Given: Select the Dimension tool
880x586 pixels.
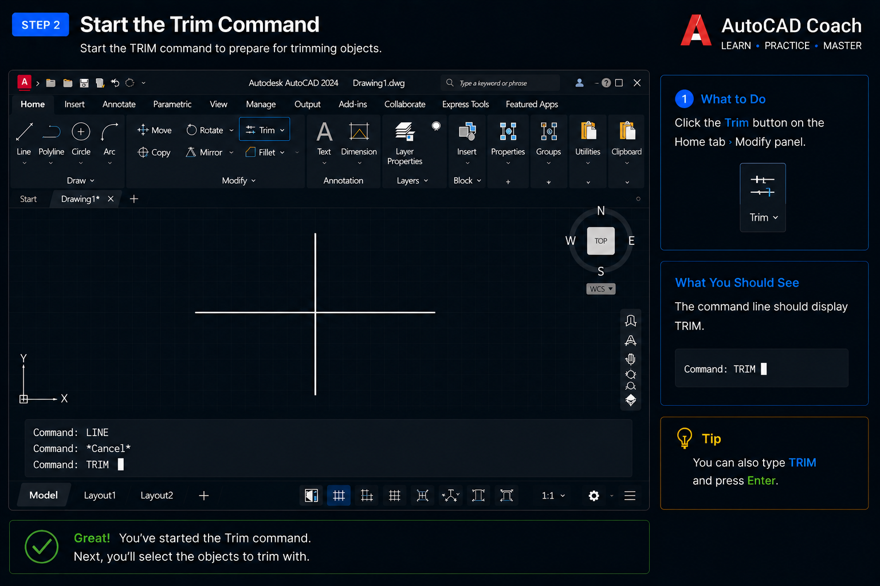Looking at the screenshot, I should coord(359,138).
